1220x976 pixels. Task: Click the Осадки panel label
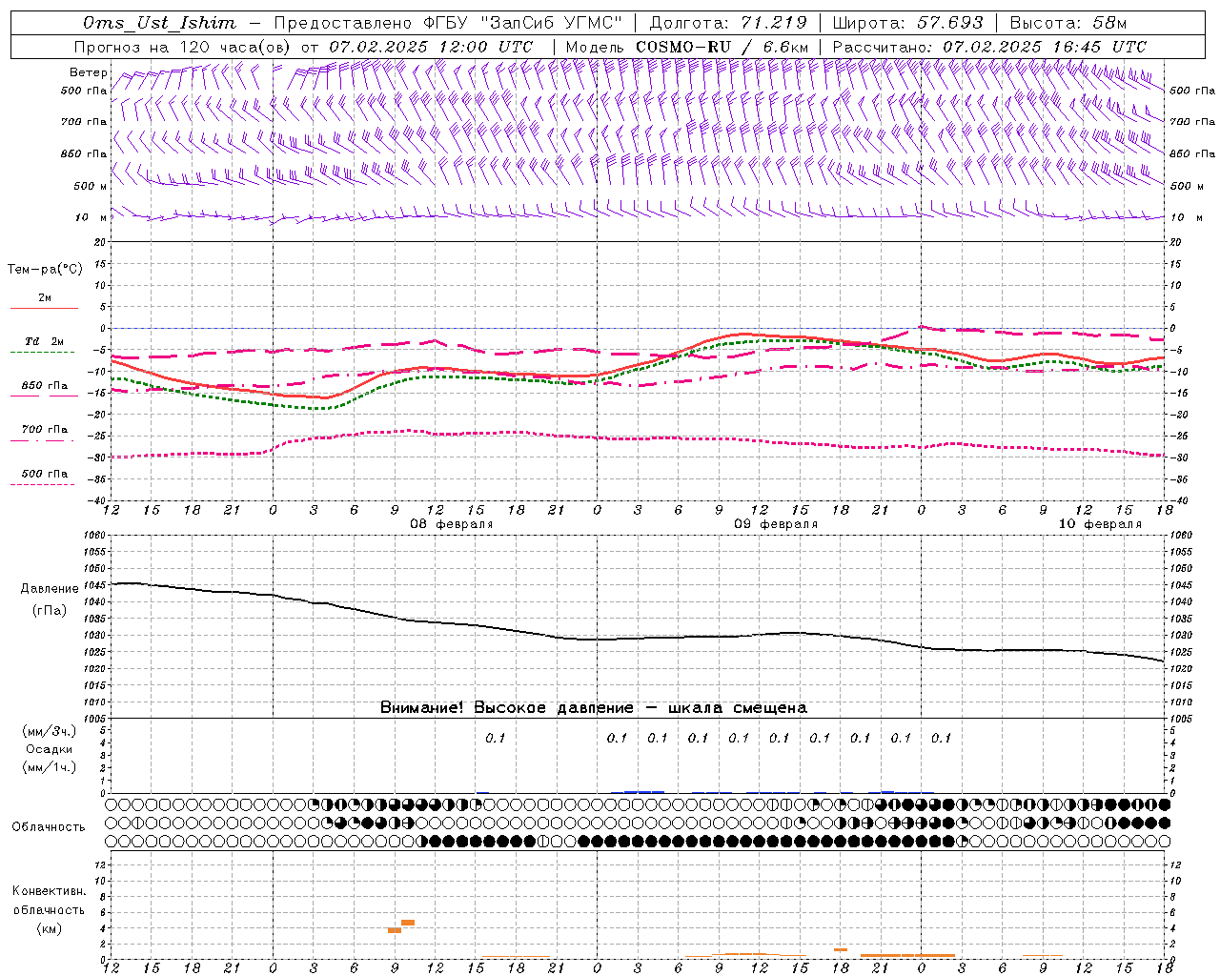coord(50,749)
